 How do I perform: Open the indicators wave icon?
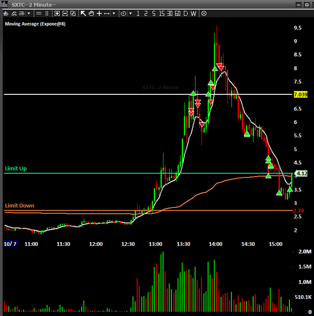click(14, 13)
